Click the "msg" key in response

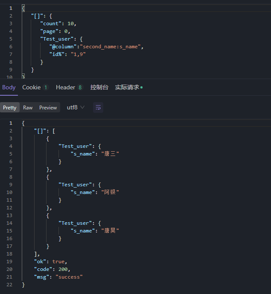click(41, 277)
